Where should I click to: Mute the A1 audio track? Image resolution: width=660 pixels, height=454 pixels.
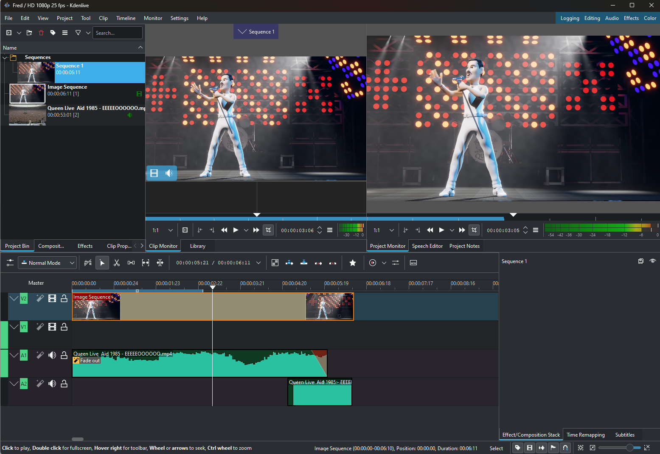point(52,356)
